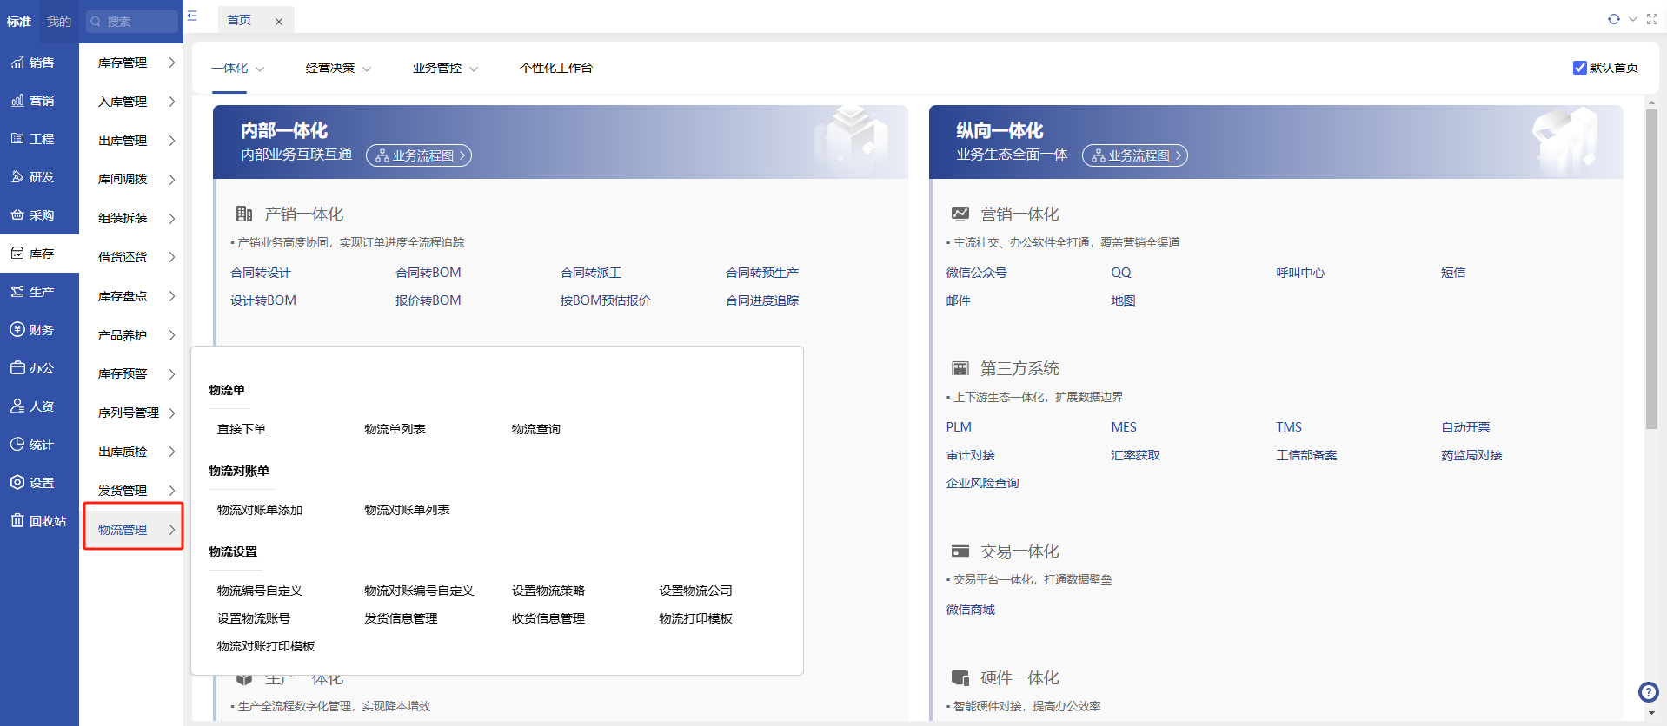Open the 合同转BOM link
The height and width of the screenshot is (726, 1667).
click(428, 273)
